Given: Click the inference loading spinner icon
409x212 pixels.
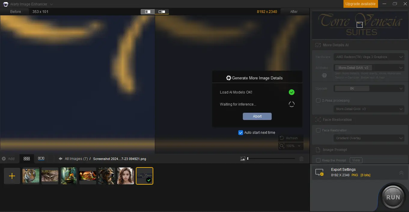Looking at the screenshot, I should [291, 104].
